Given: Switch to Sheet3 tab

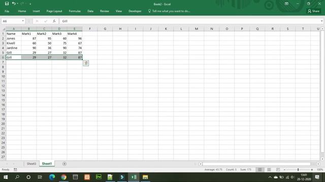Looking at the screenshot, I should (31, 164).
